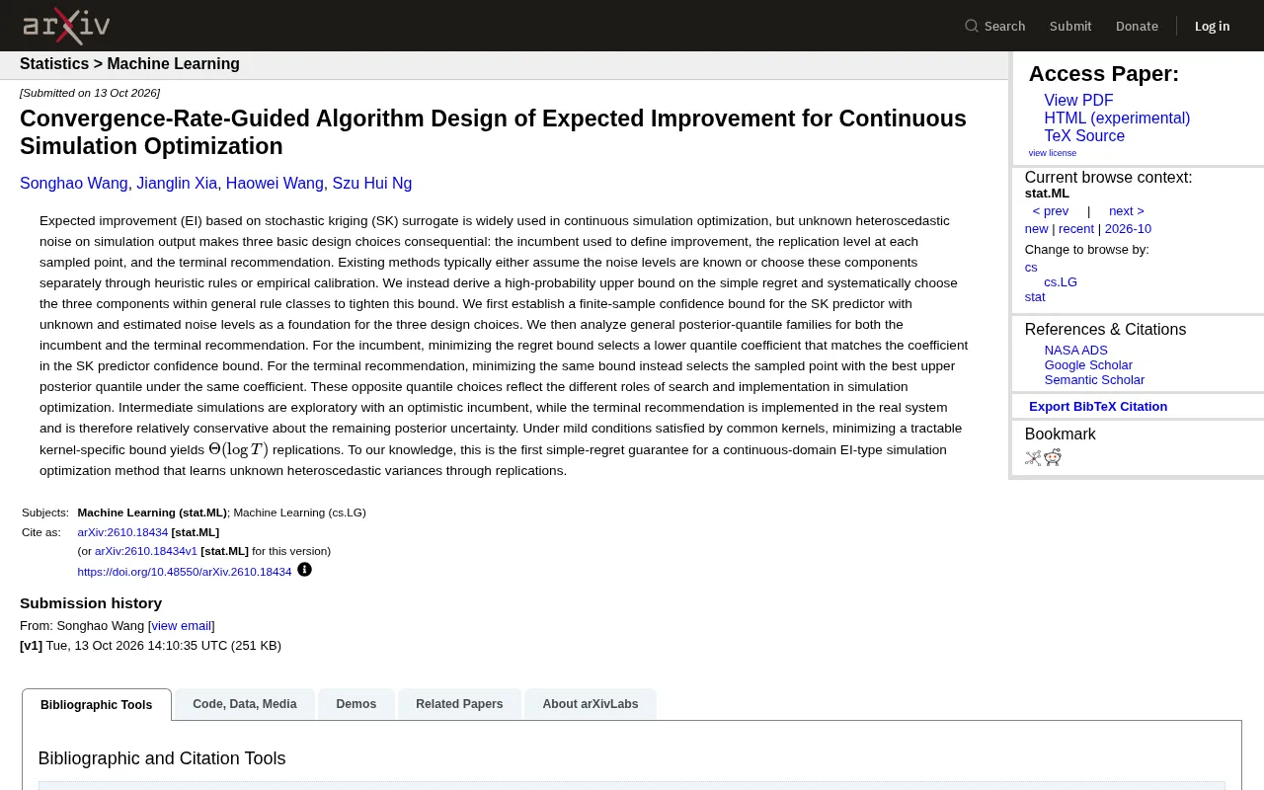Browse by cs.LG context
Image resolution: width=1264 pixels, height=790 pixels.
[x=1061, y=282]
